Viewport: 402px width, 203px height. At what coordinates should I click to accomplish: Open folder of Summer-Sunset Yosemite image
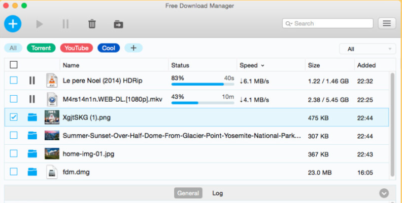coord(32,136)
